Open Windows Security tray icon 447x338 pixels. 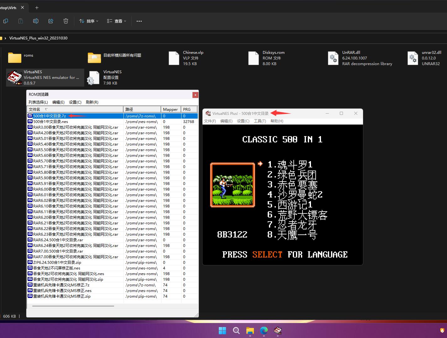[x=442, y=330]
